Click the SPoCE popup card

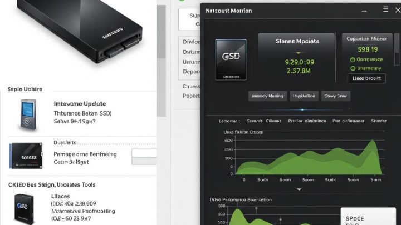[x=368, y=216]
